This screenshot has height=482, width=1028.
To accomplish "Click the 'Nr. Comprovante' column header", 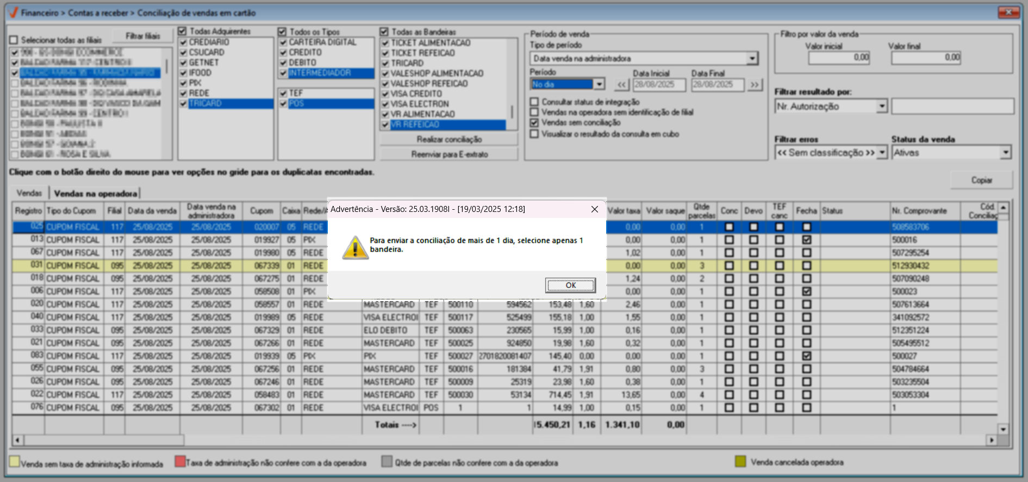I will point(925,211).
